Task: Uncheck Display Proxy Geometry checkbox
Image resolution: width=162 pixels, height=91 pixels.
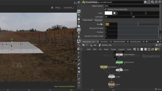Action: click(106, 9)
